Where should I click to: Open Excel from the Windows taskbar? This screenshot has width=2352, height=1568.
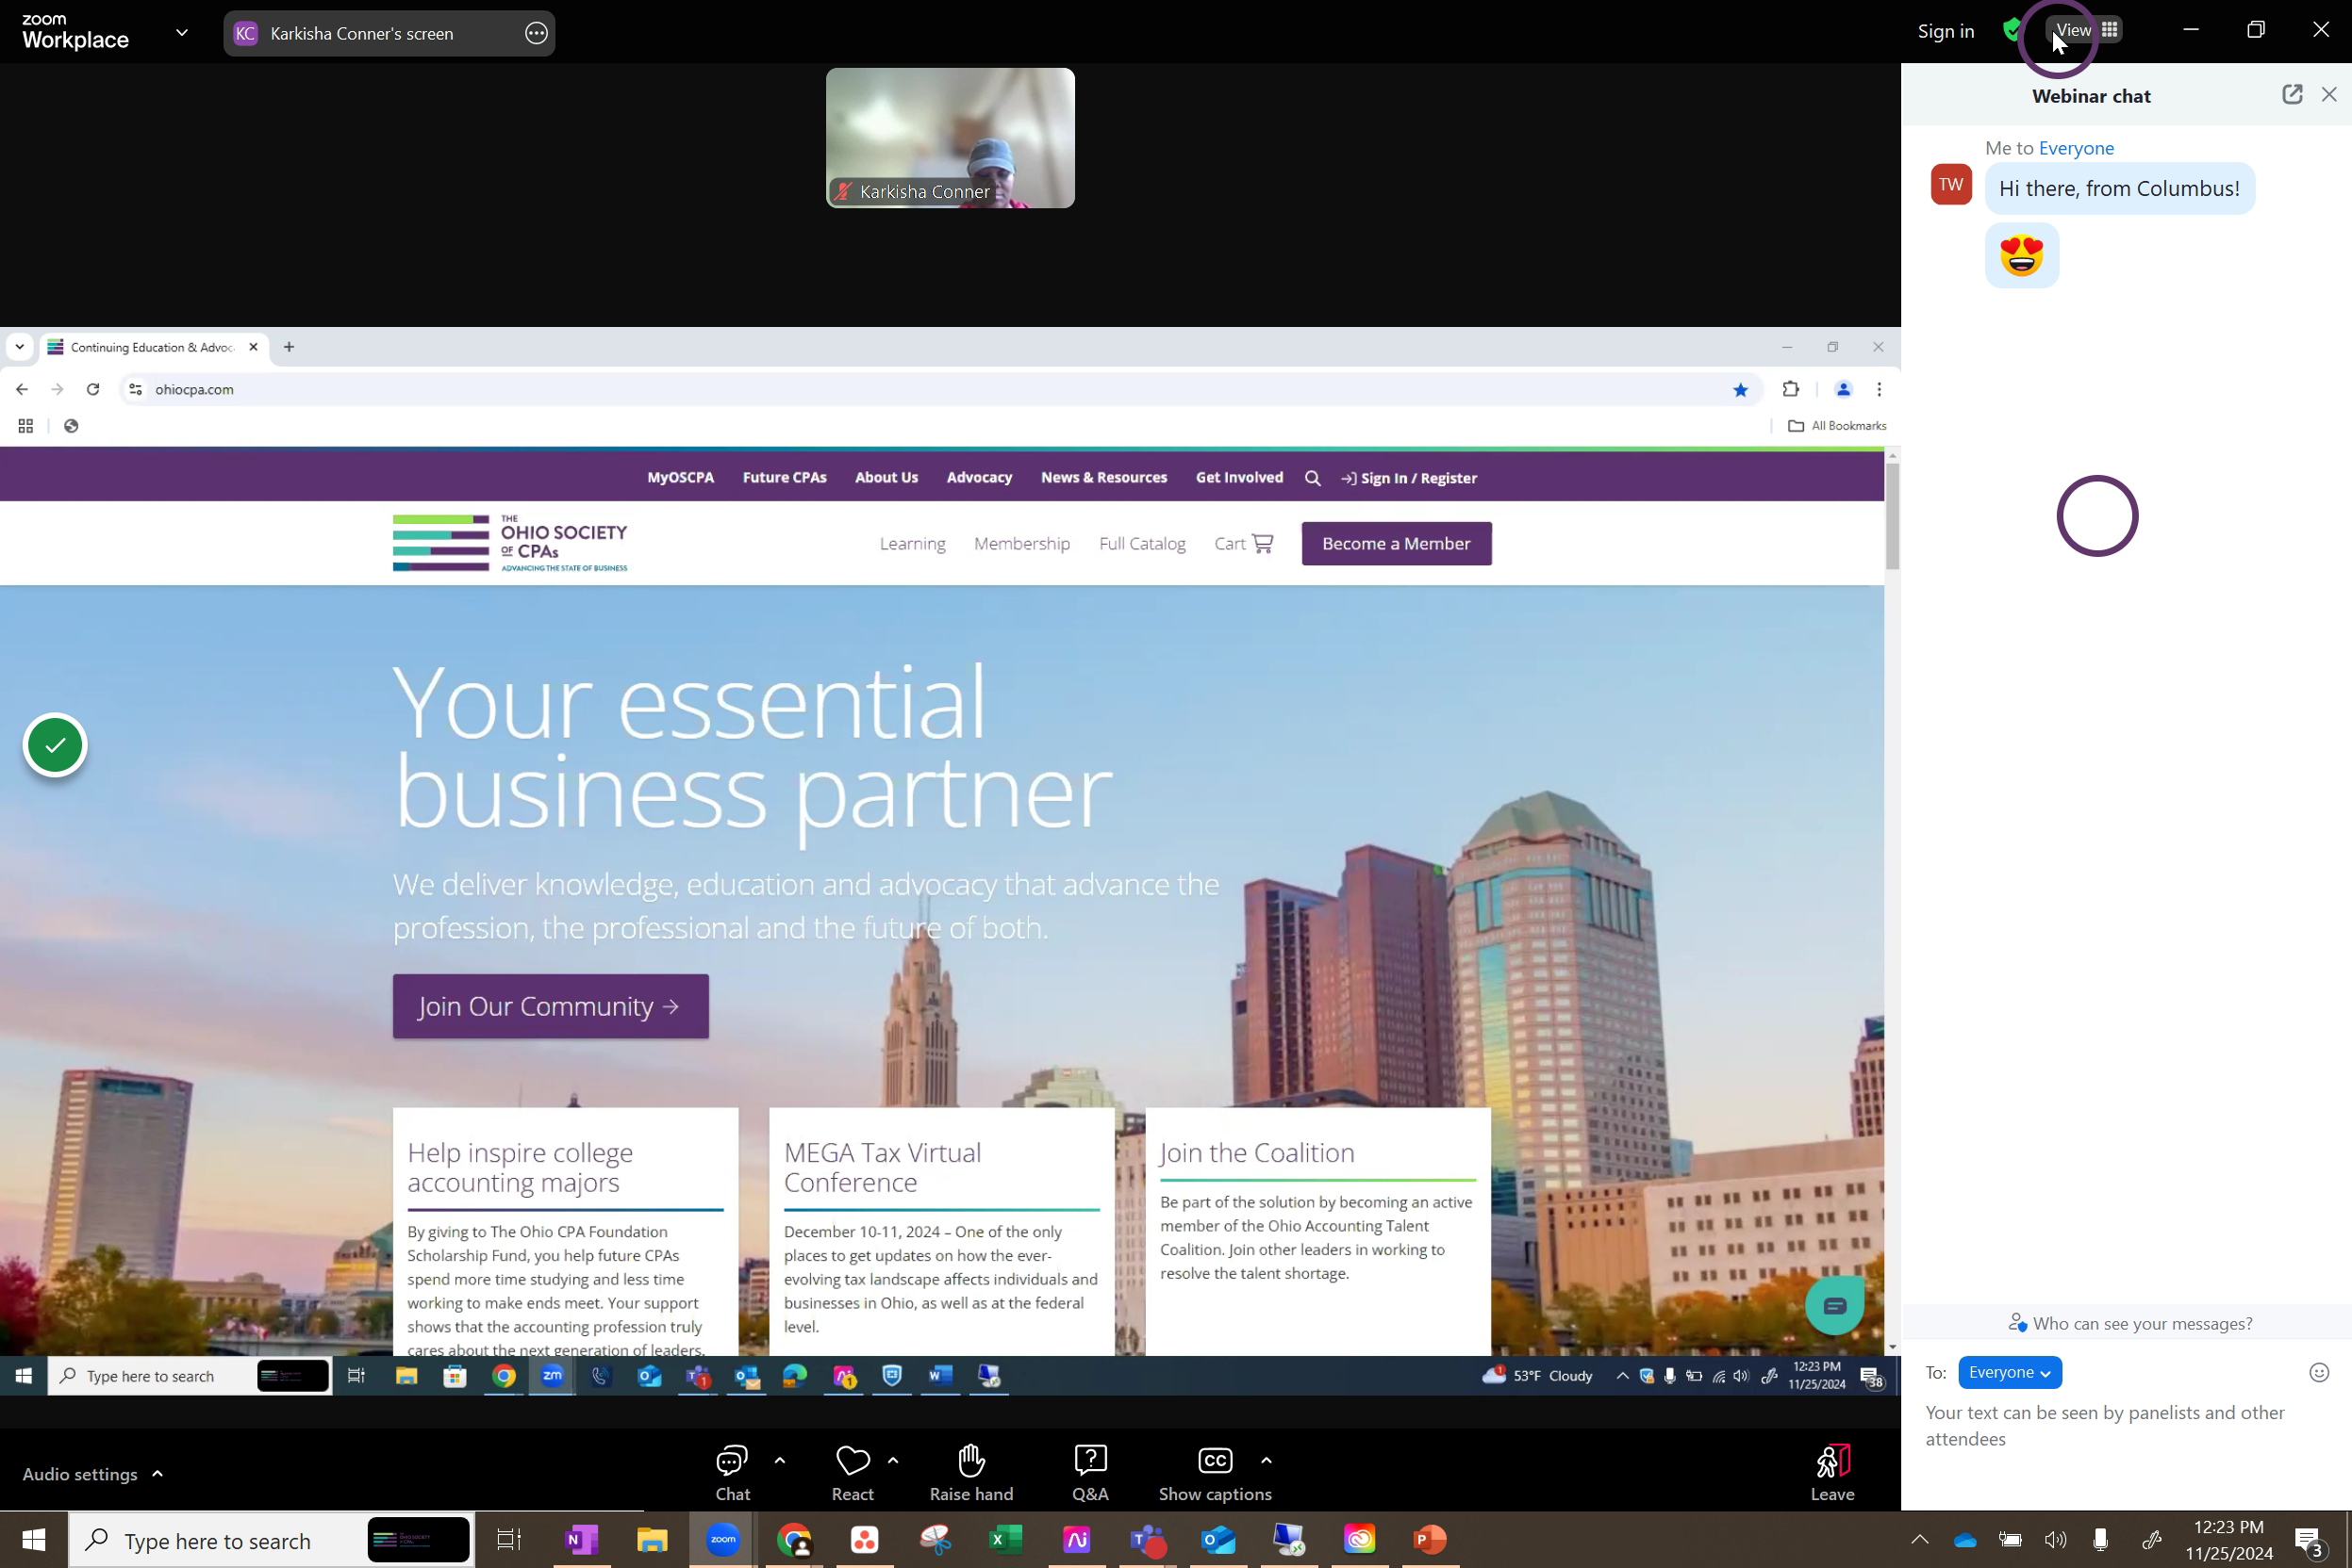[x=1005, y=1539]
